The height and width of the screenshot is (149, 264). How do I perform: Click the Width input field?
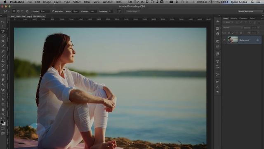point(75,11)
